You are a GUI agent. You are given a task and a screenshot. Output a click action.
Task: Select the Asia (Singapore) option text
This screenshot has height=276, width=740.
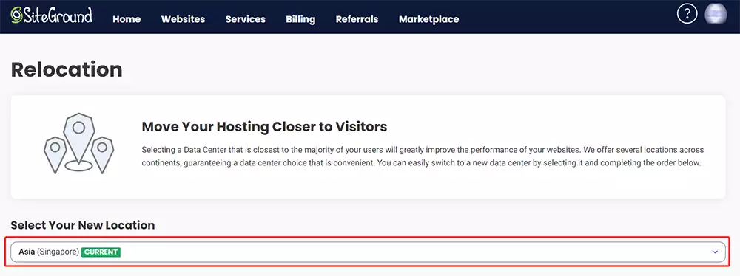tap(49, 252)
